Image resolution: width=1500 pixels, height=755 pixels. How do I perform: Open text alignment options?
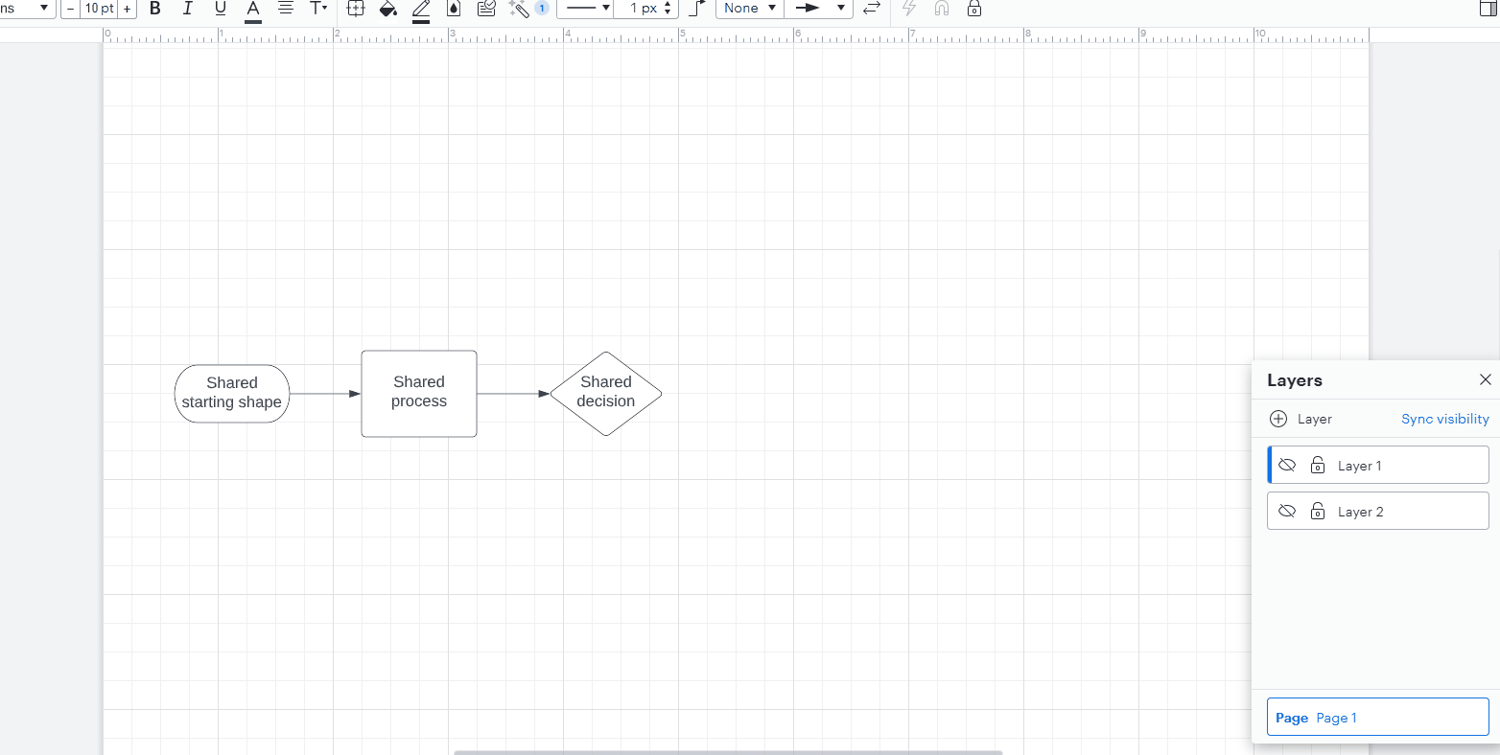tap(286, 9)
